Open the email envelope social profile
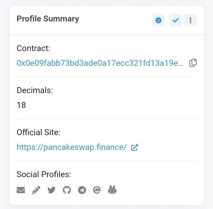 pyautogui.click(x=21, y=190)
